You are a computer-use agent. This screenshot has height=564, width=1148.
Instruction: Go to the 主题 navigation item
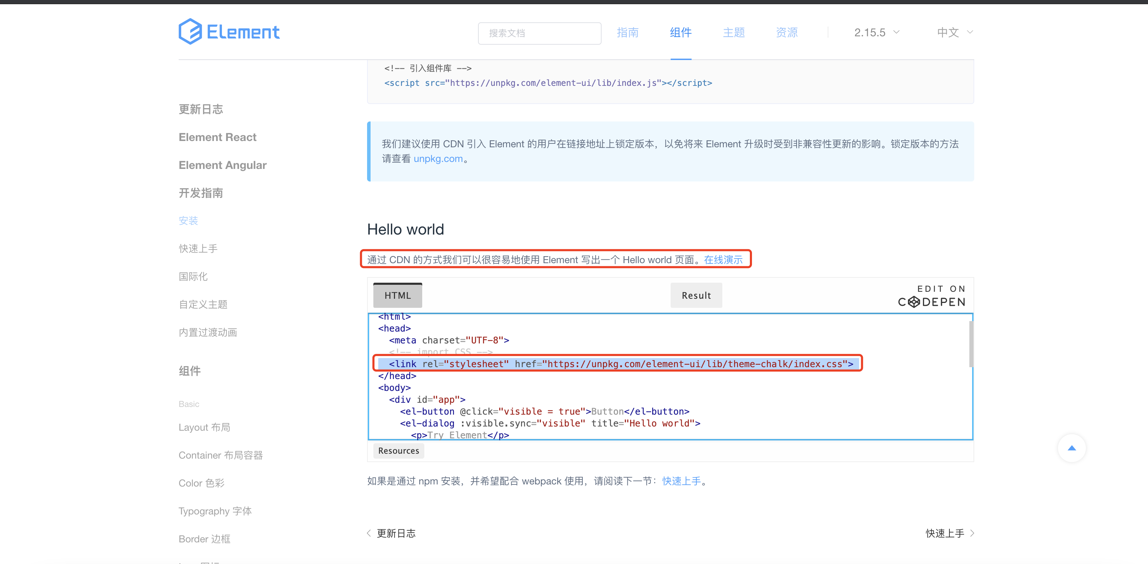(x=733, y=32)
